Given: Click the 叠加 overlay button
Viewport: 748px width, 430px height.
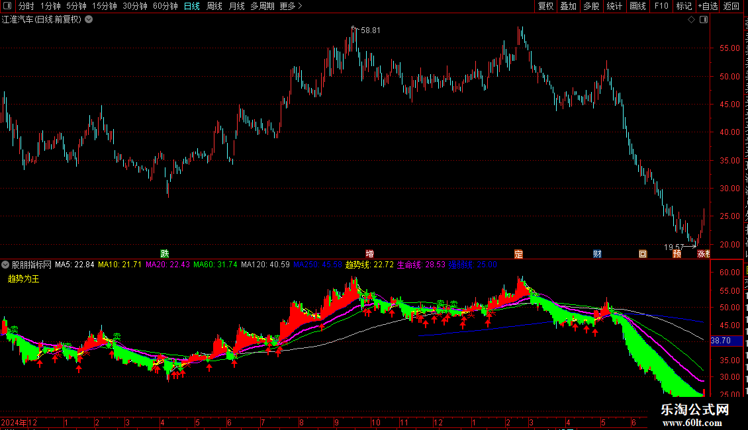Looking at the screenshot, I should click(x=569, y=6).
